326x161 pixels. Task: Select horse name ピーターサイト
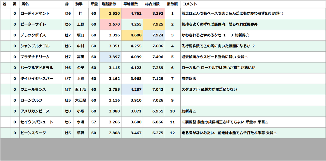(x=33, y=24)
